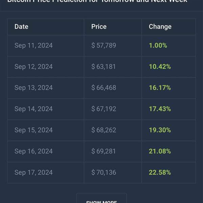
Task: Select the 10.42% change value
Action: pyautogui.click(x=160, y=67)
